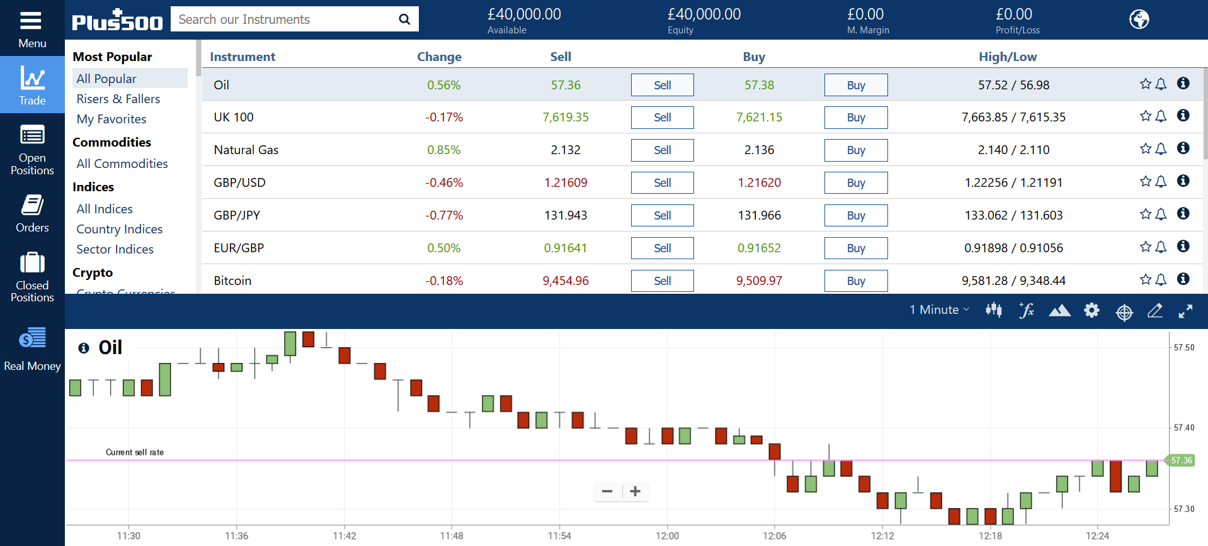Screen dimensions: 1208x546
Task: Enable the chart crosshair icon
Action: (x=1124, y=311)
